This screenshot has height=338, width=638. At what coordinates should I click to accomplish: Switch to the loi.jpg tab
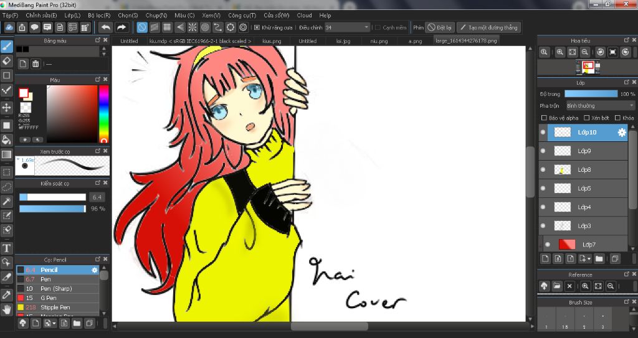(x=343, y=41)
